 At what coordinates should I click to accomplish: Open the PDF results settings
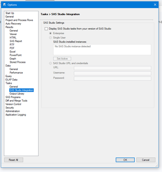(12, 48)
